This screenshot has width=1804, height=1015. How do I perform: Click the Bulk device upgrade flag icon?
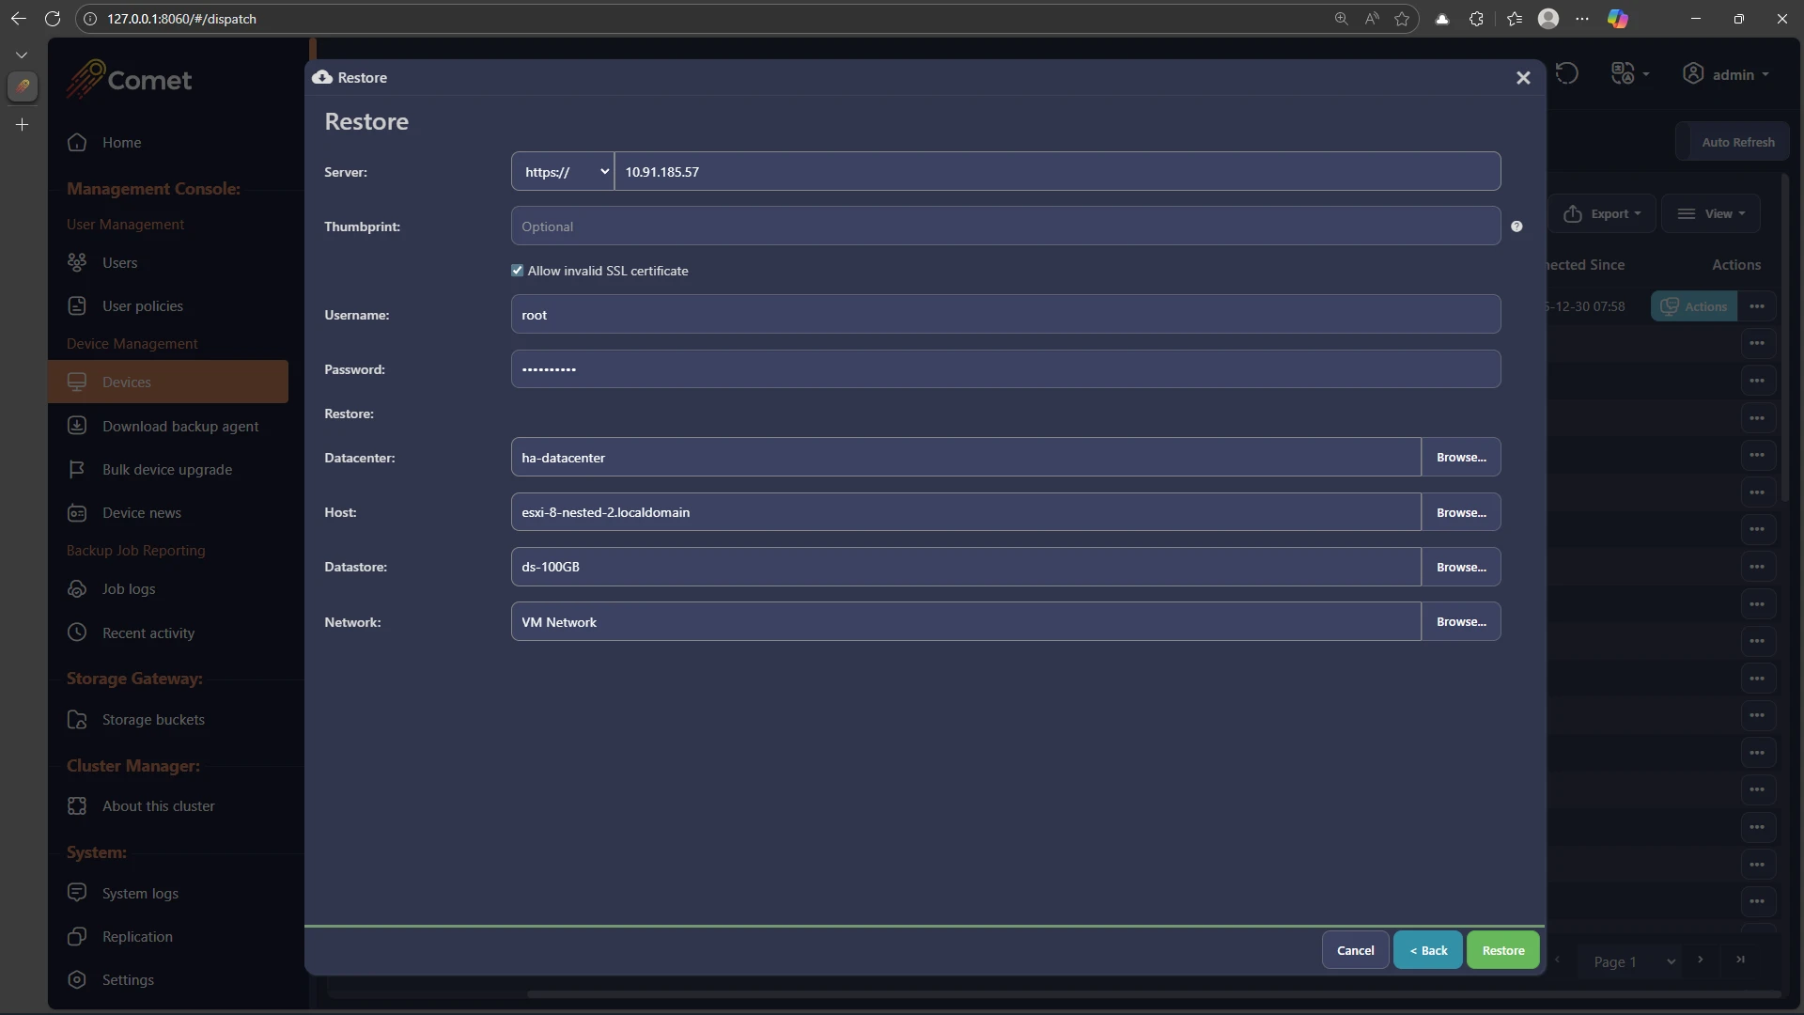tap(77, 469)
